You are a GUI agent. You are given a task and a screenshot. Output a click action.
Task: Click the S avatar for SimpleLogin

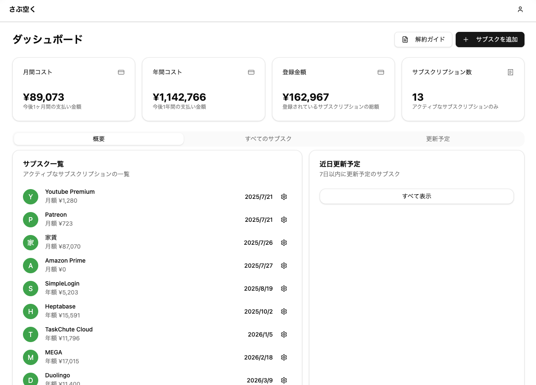31,289
